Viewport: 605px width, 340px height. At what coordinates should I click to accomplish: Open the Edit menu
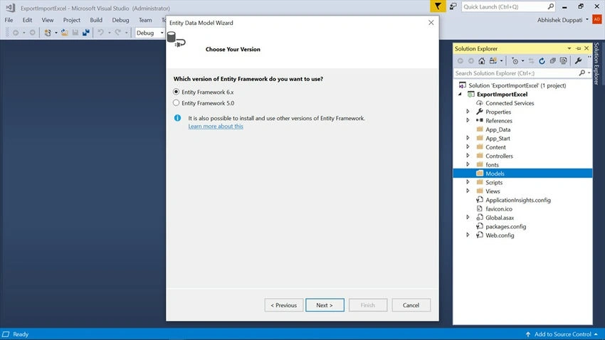tap(27, 20)
